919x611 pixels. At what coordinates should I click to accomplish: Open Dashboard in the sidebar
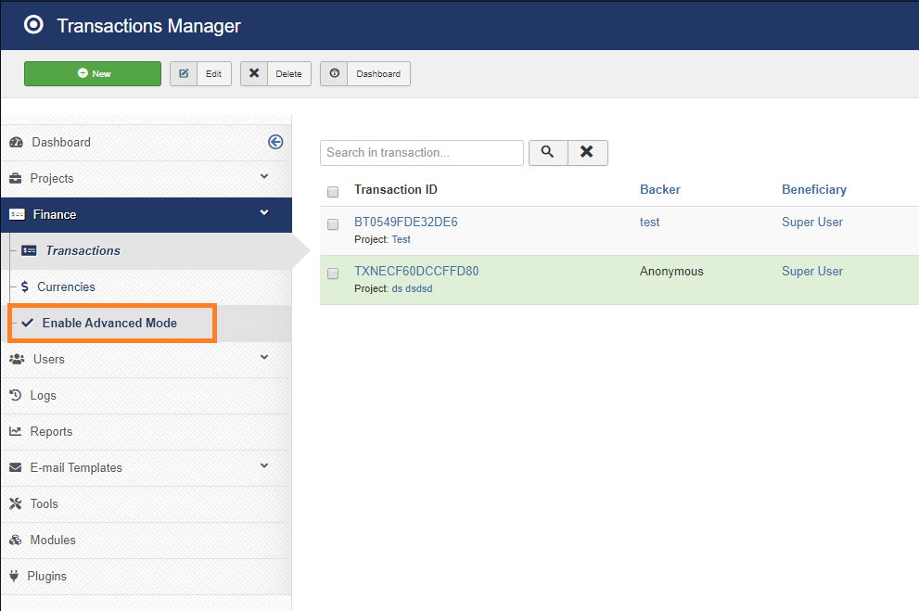[61, 143]
